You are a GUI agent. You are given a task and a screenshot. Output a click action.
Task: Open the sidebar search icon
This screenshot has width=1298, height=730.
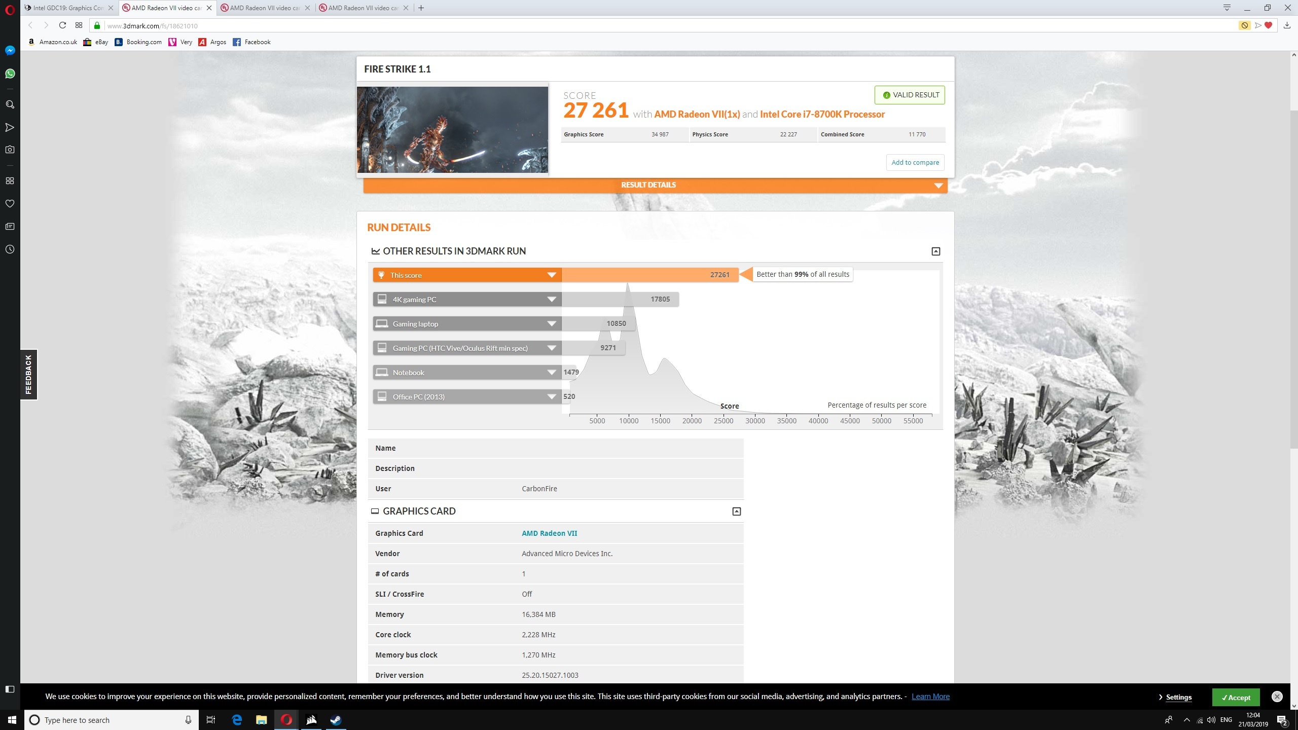pyautogui.click(x=10, y=104)
